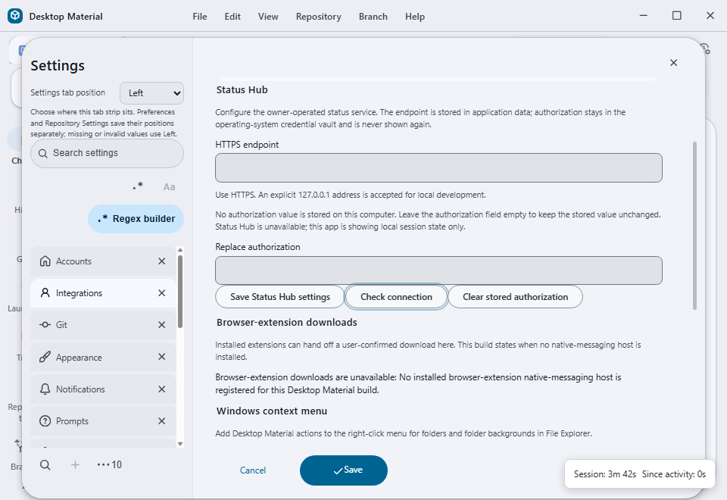Select the Git settings tab
Image resolution: width=727 pixels, height=500 pixels.
tap(103, 325)
